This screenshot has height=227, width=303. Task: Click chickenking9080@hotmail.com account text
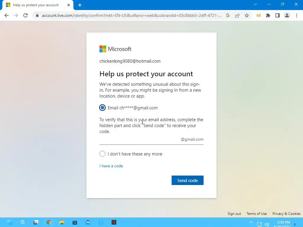130,61
